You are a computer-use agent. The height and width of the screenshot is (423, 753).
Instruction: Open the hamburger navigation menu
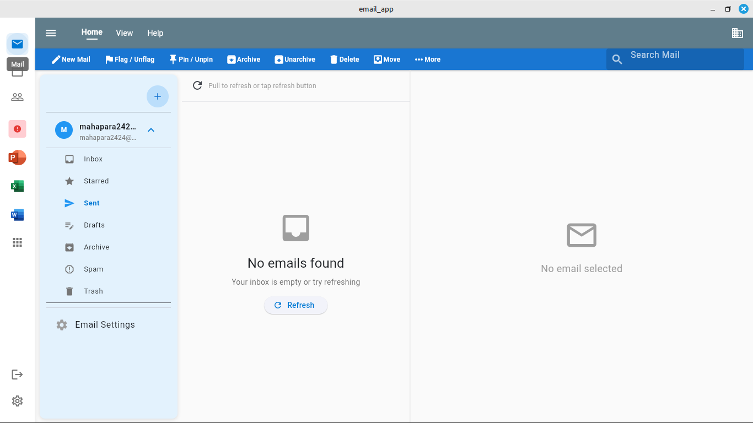(x=51, y=33)
